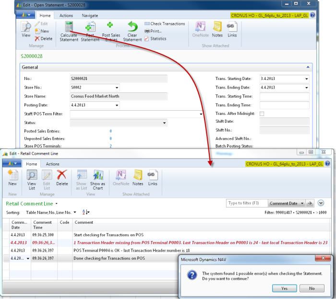Click the Clear Statement icon
Screen dimensions: 336x299
[132, 28]
